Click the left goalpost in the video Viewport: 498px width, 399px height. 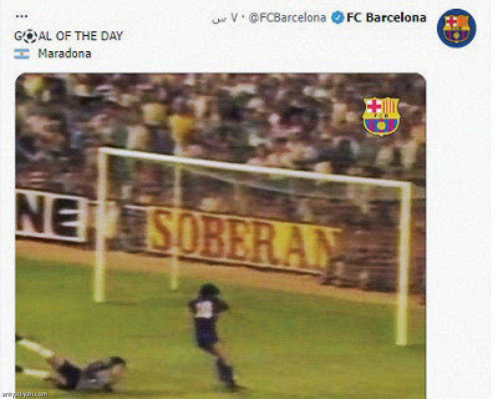click(100, 225)
